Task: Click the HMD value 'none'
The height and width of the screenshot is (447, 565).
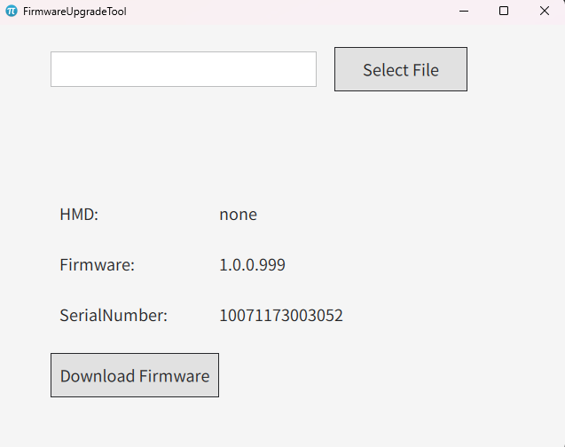Action: coord(239,215)
